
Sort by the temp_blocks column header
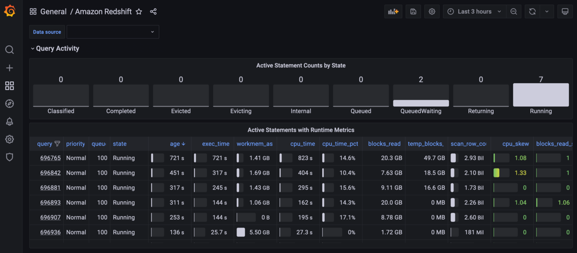[x=426, y=144]
